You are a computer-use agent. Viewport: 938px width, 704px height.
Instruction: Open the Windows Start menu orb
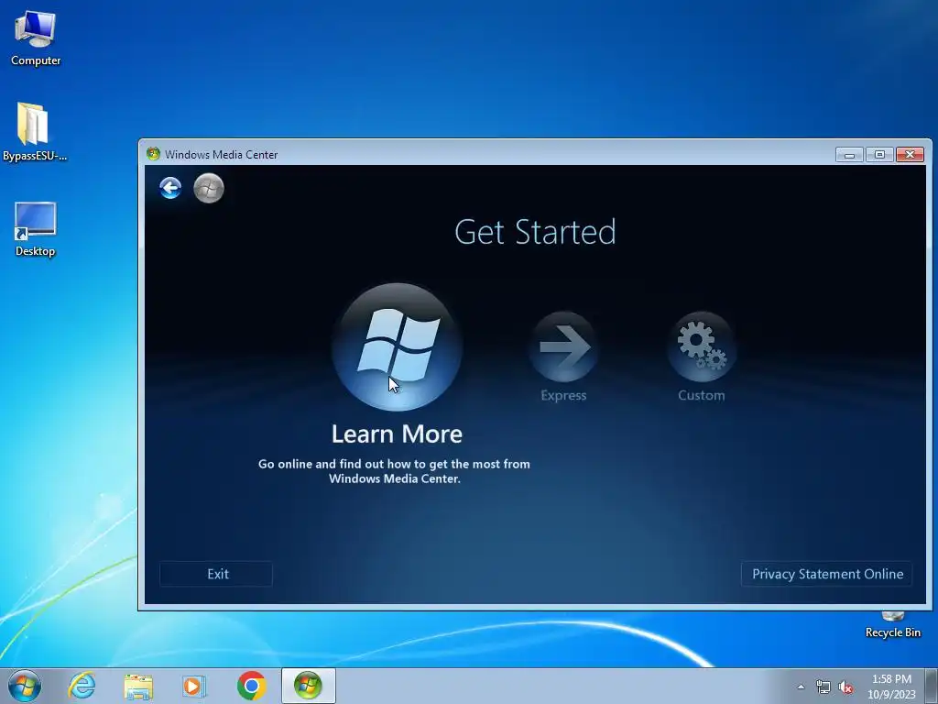pos(25,686)
